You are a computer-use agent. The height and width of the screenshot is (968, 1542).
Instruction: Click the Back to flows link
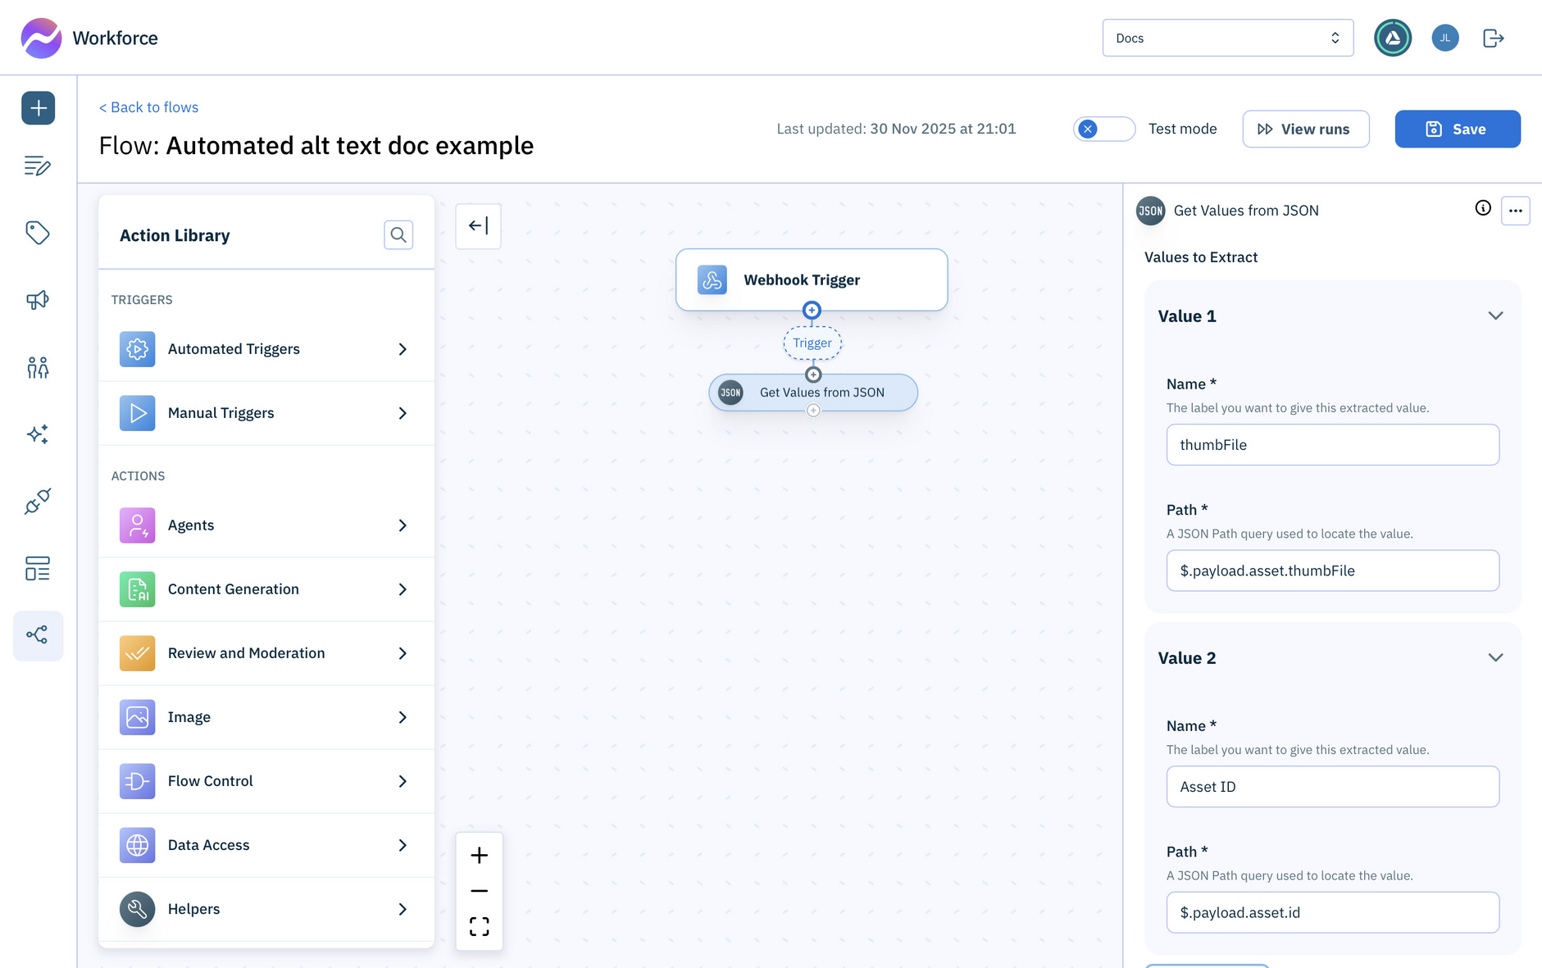click(148, 107)
